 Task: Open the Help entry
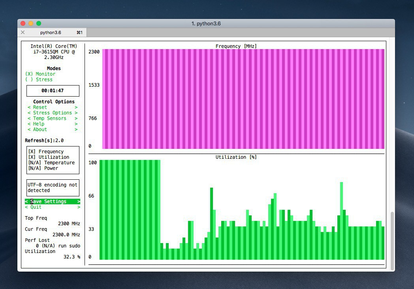pyautogui.click(x=53, y=124)
